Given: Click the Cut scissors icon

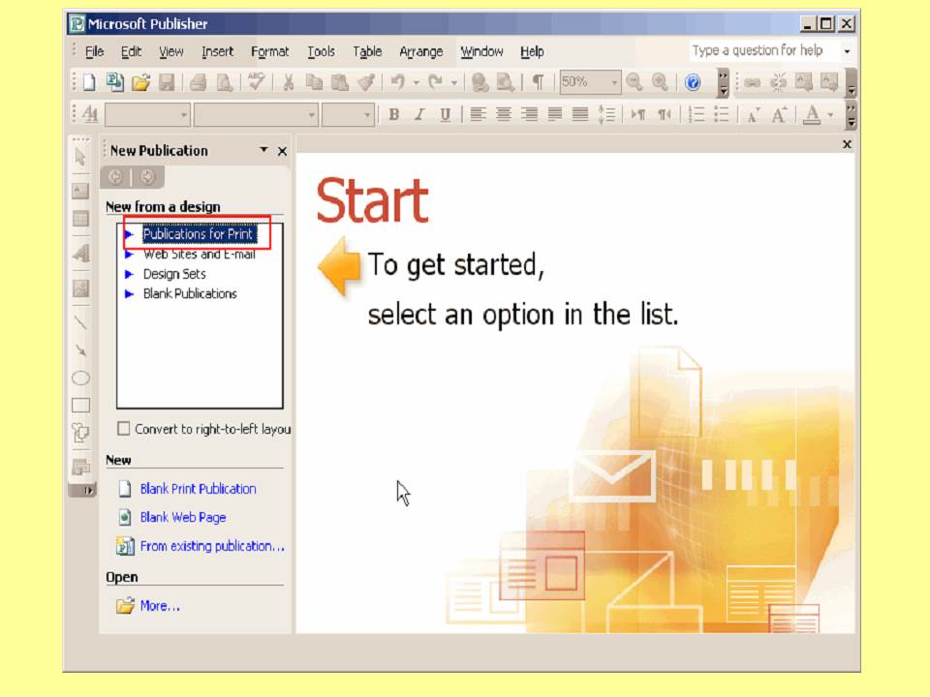Looking at the screenshot, I should click(289, 81).
